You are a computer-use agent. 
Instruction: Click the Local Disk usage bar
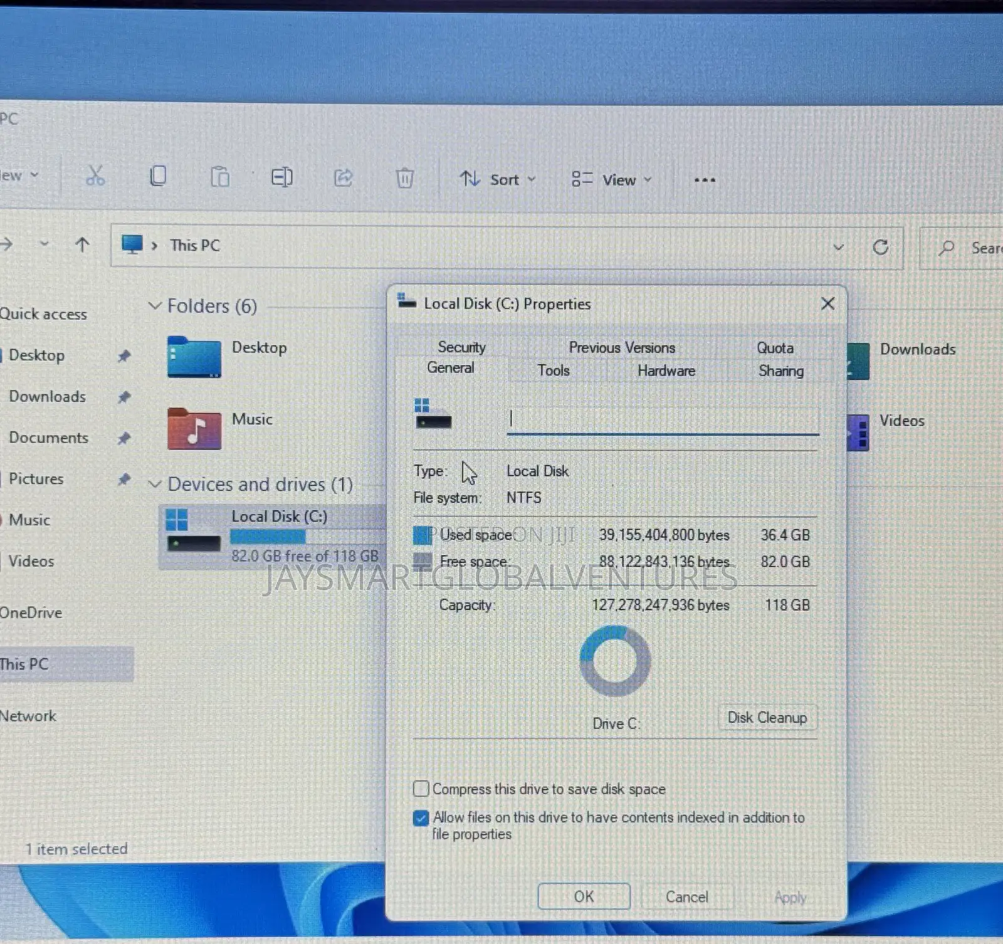[x=307, y=537]
